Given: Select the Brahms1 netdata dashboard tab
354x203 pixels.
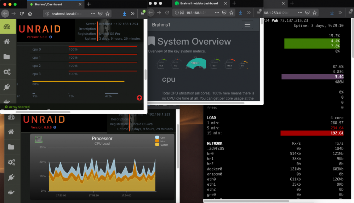Looking at the screenshot, I should coord(201,4).
